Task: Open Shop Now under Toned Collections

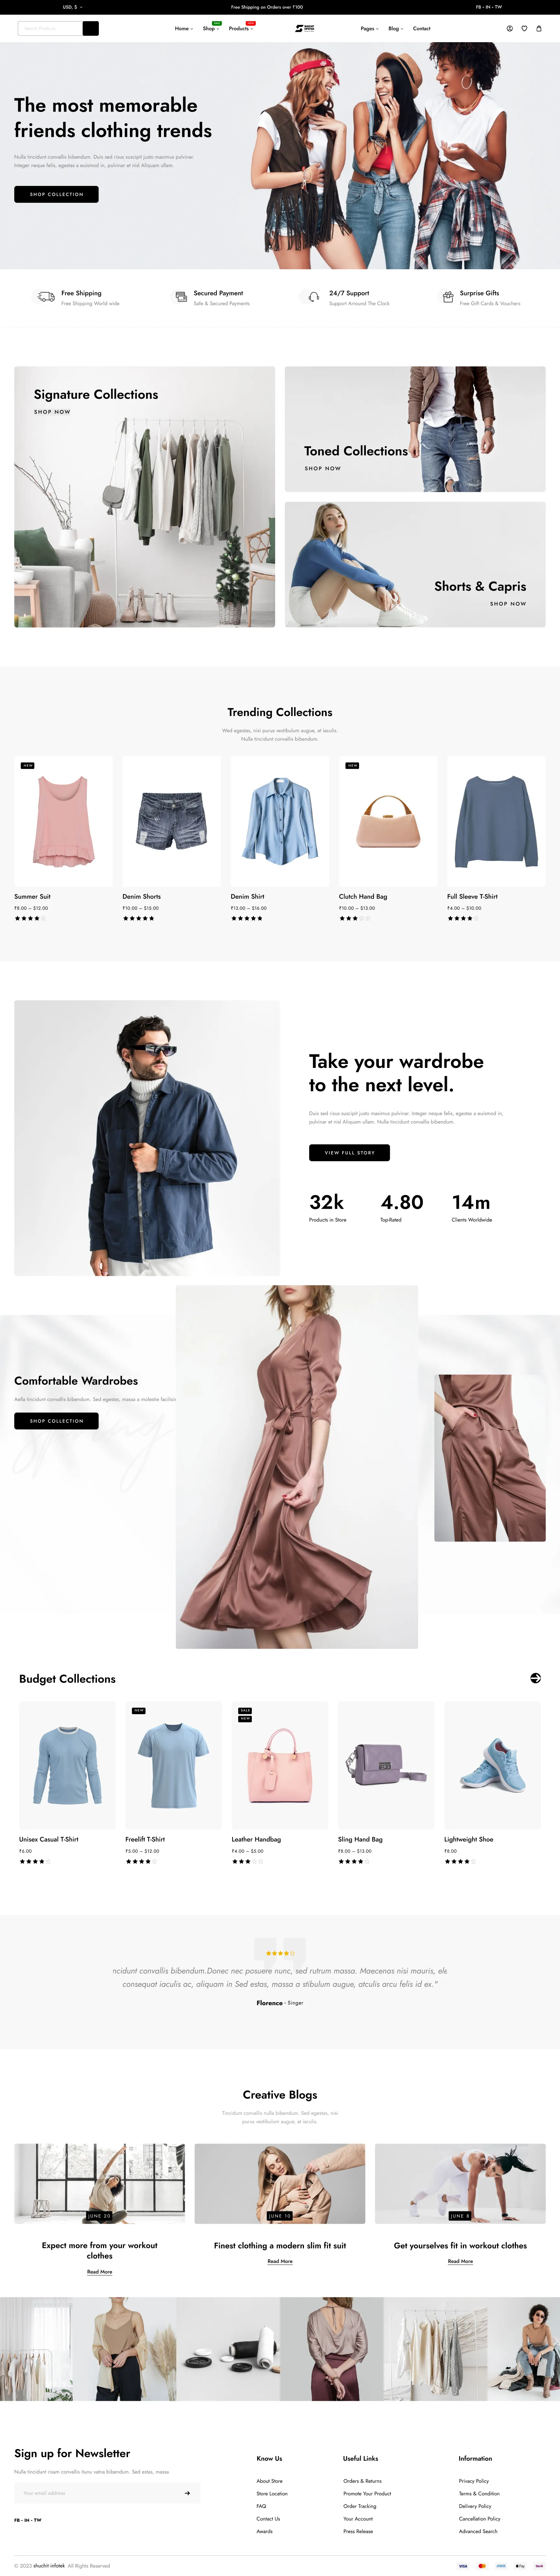Action: click(322, 468)
